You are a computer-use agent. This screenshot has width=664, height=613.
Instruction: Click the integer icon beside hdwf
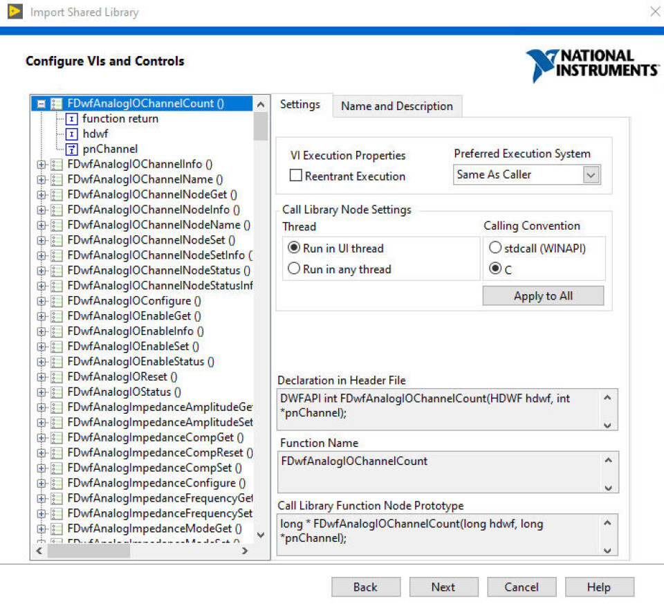[x=71, y=134]
